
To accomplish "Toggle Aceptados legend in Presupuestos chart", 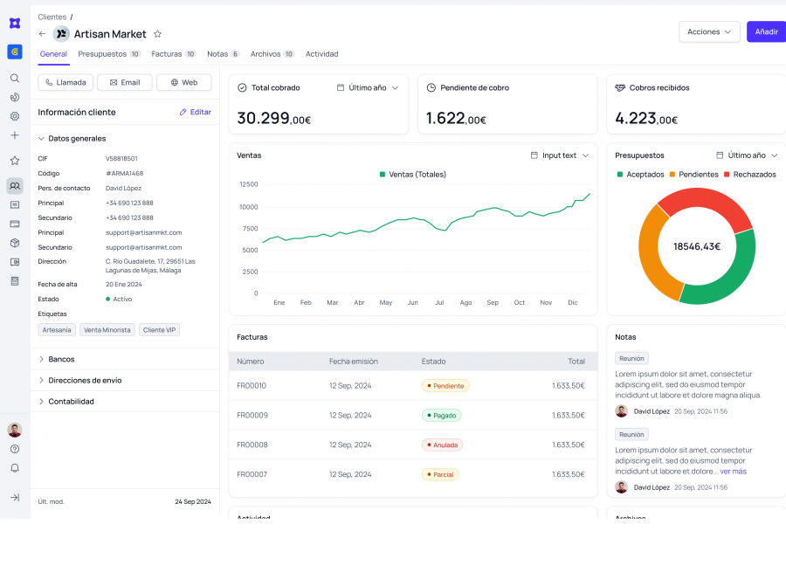I will point(640,175).
